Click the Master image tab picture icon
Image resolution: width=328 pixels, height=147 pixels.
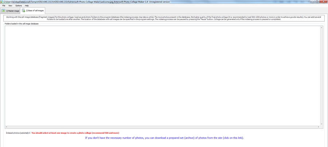coord(3,11)
